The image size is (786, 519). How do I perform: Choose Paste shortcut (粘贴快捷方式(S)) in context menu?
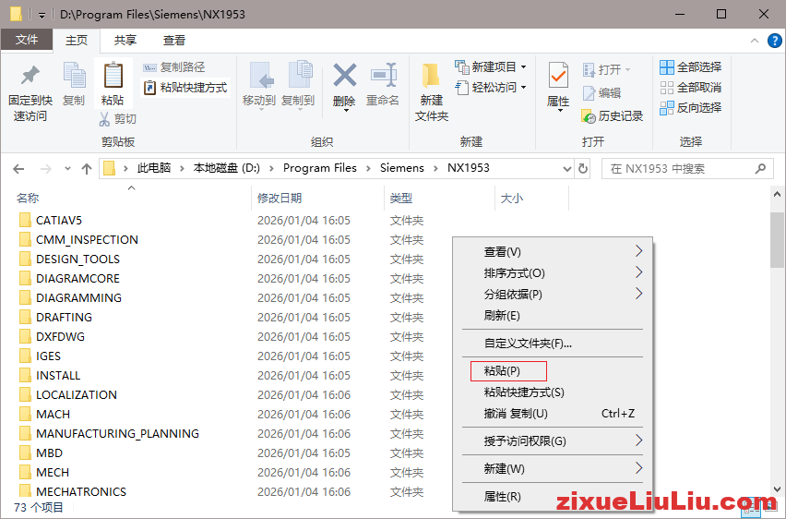[x=553, y=392]
